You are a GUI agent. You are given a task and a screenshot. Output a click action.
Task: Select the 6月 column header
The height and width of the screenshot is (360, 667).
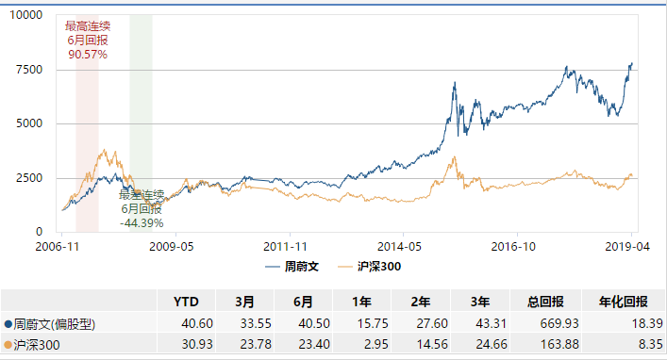pos(303,302)
